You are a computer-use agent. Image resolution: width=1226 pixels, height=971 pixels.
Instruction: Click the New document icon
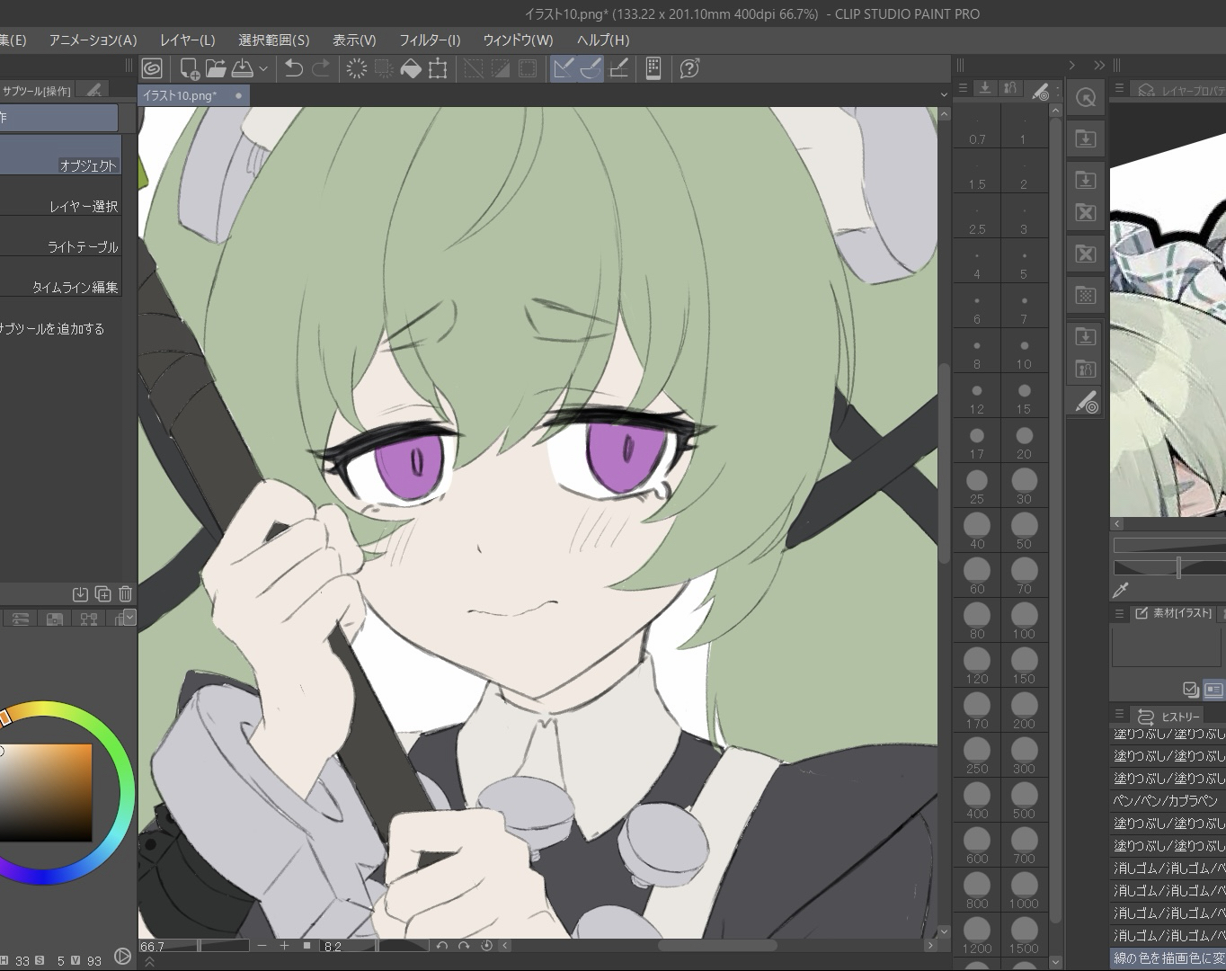click(189, 68)
